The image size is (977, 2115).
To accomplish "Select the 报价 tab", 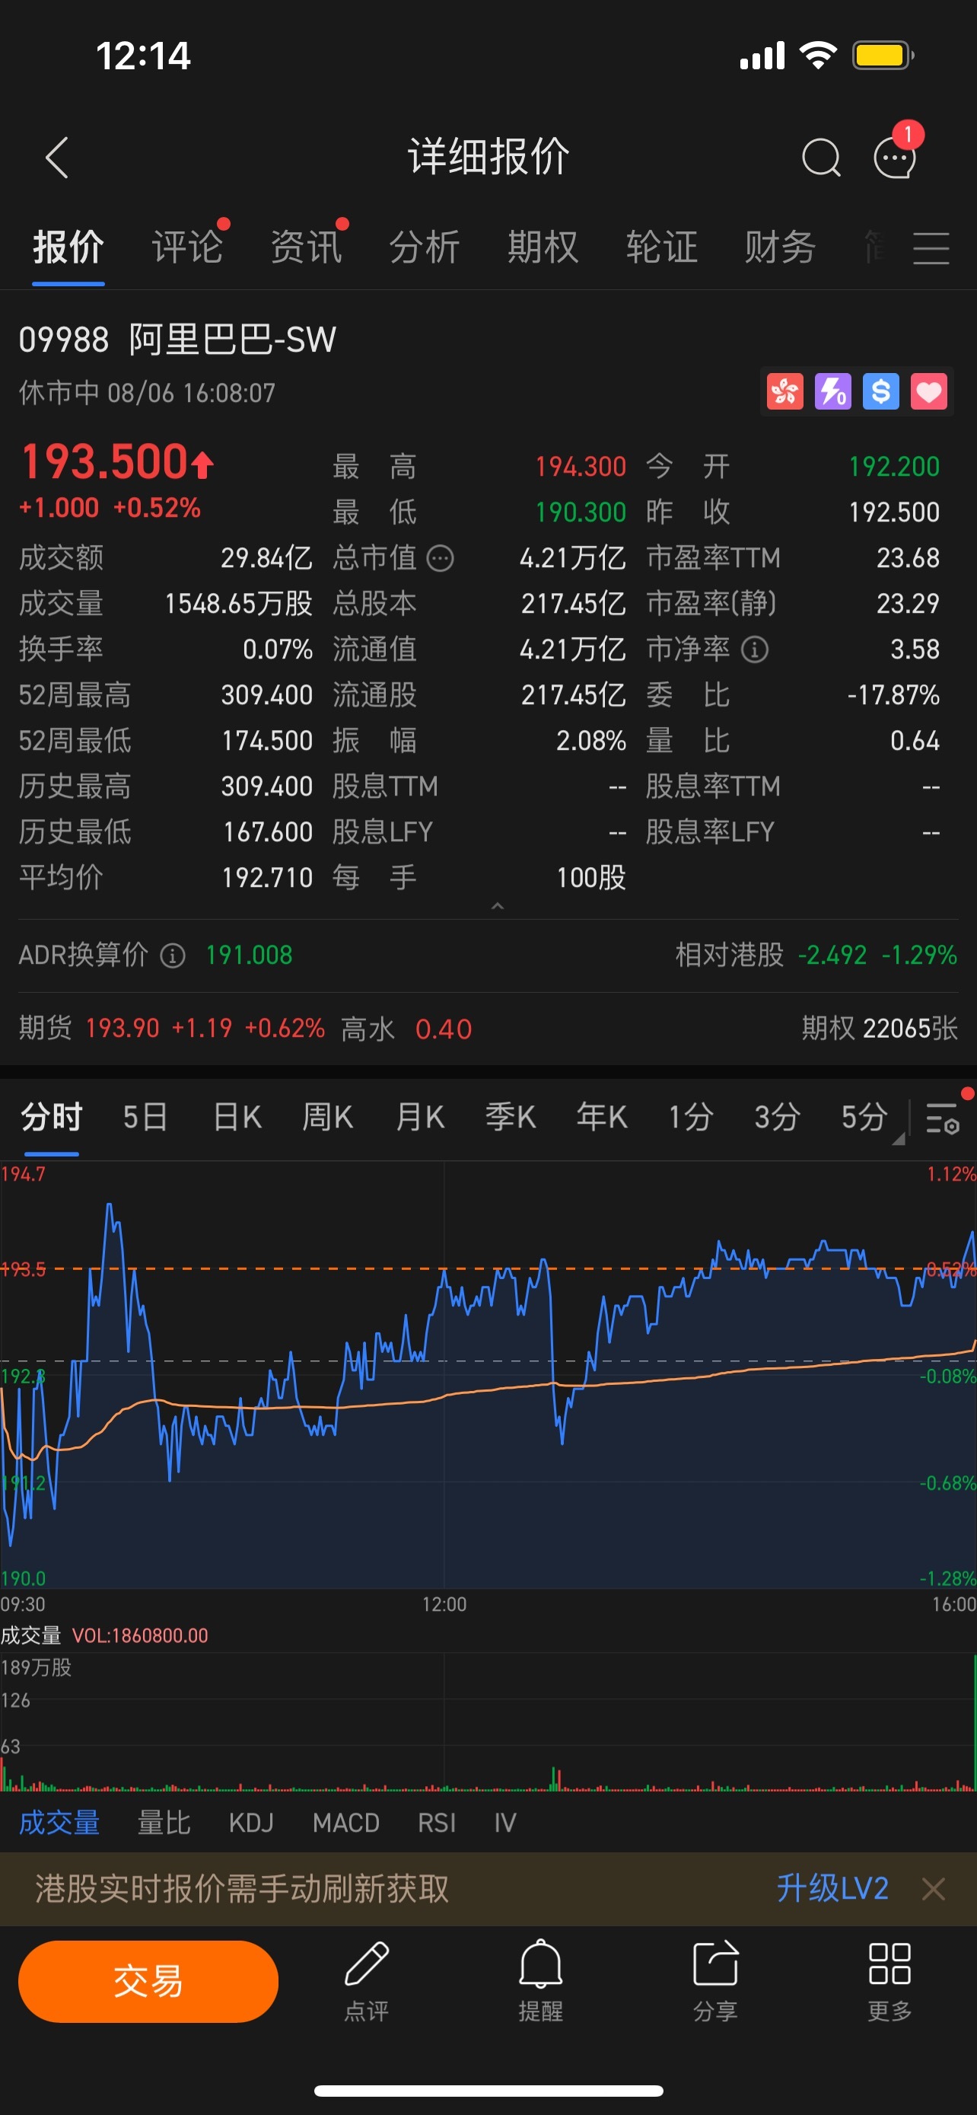I will [68, 247].
